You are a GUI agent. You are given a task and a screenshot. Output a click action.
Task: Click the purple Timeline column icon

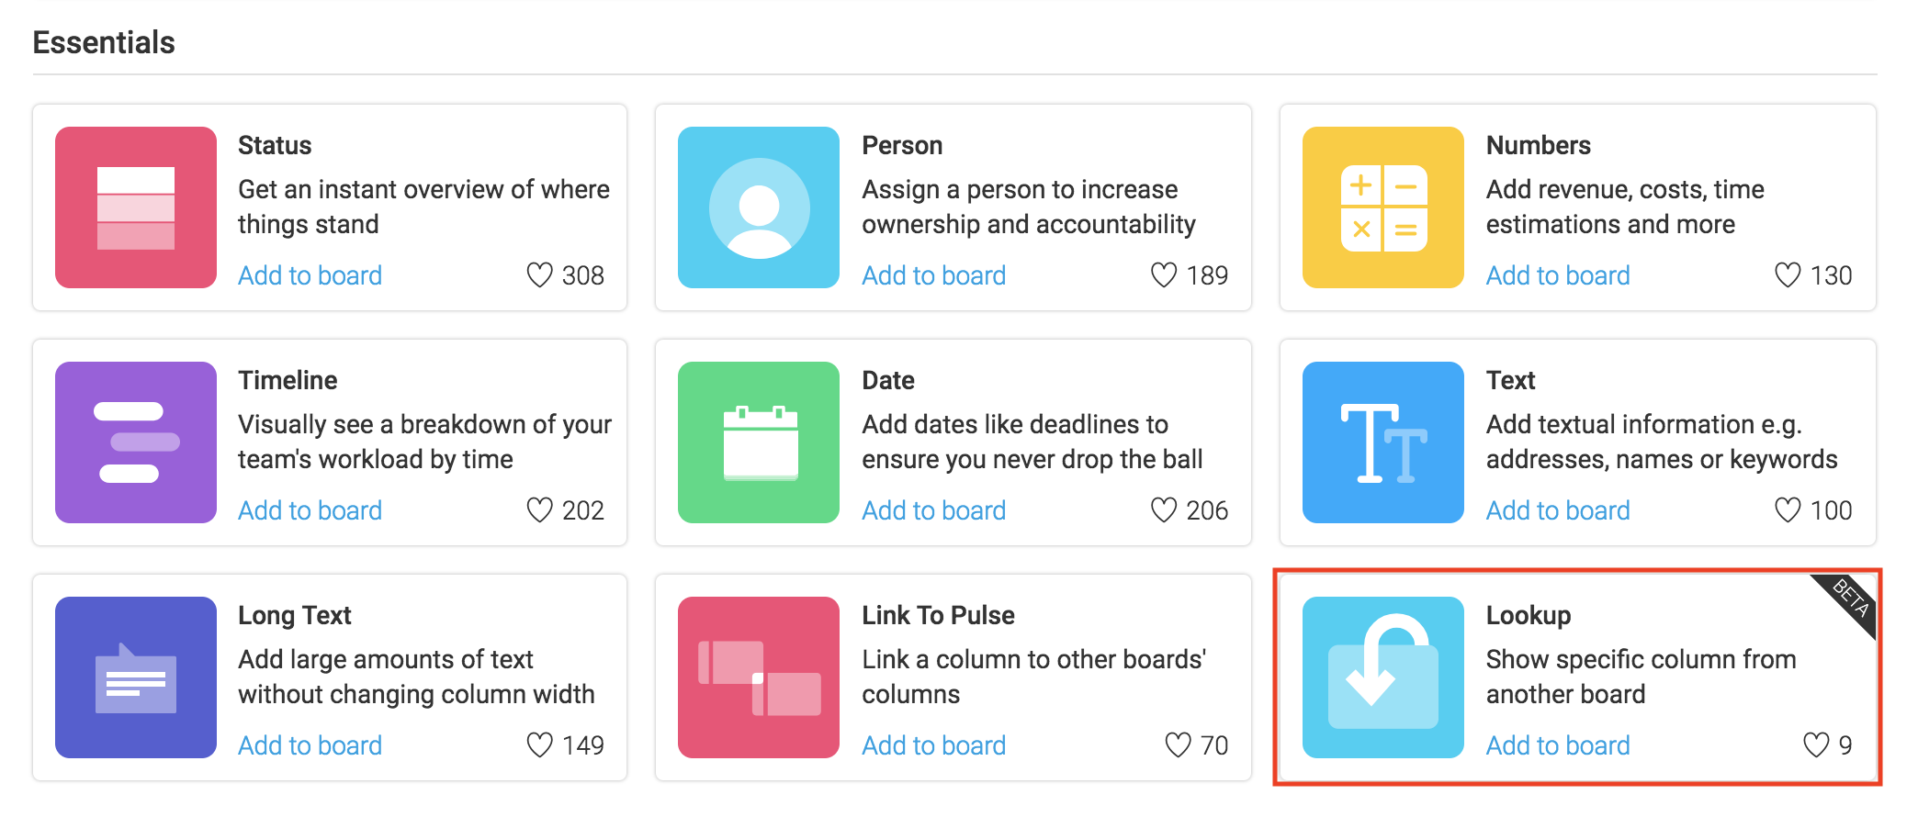click(x=136, y=442)
